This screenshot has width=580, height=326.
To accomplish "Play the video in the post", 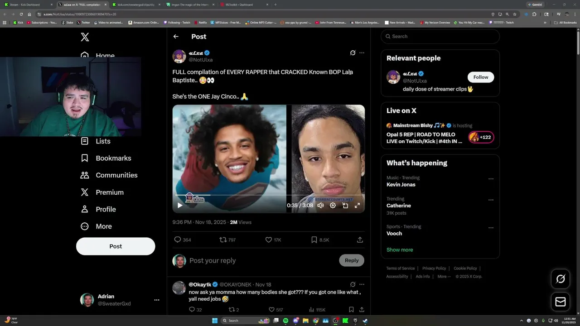I will 180,206.
